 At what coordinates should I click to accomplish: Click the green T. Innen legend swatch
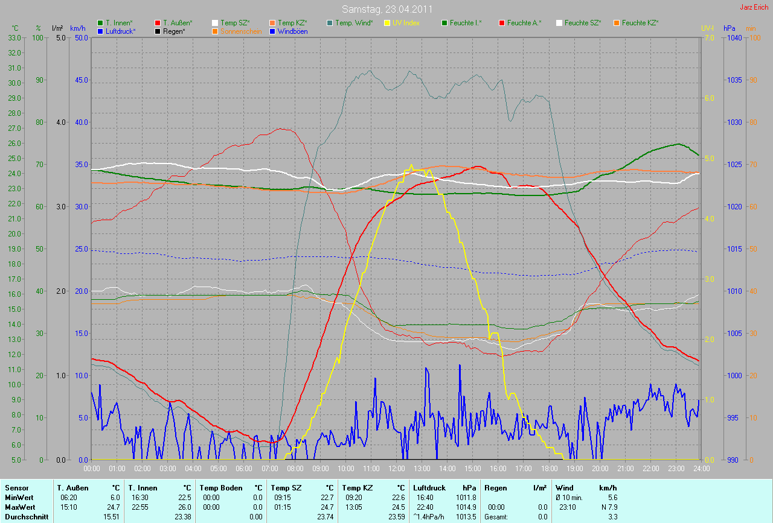pos(100,23)
